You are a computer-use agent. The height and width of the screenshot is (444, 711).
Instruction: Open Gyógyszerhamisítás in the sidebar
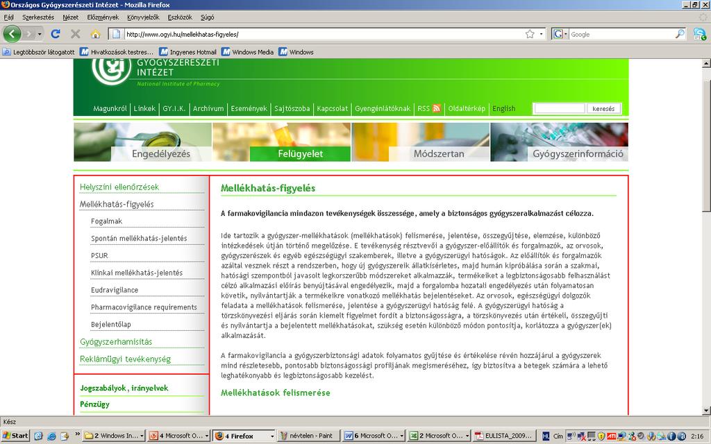click(116, 342)
